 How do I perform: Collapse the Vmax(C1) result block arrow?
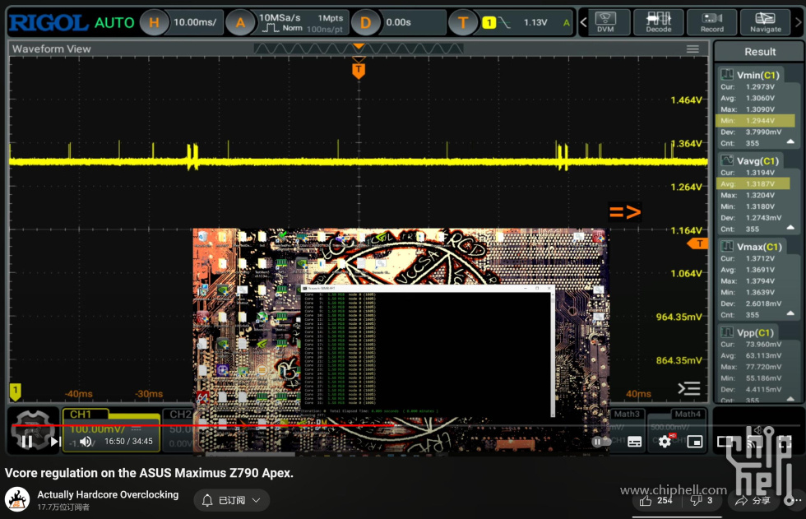790,313
